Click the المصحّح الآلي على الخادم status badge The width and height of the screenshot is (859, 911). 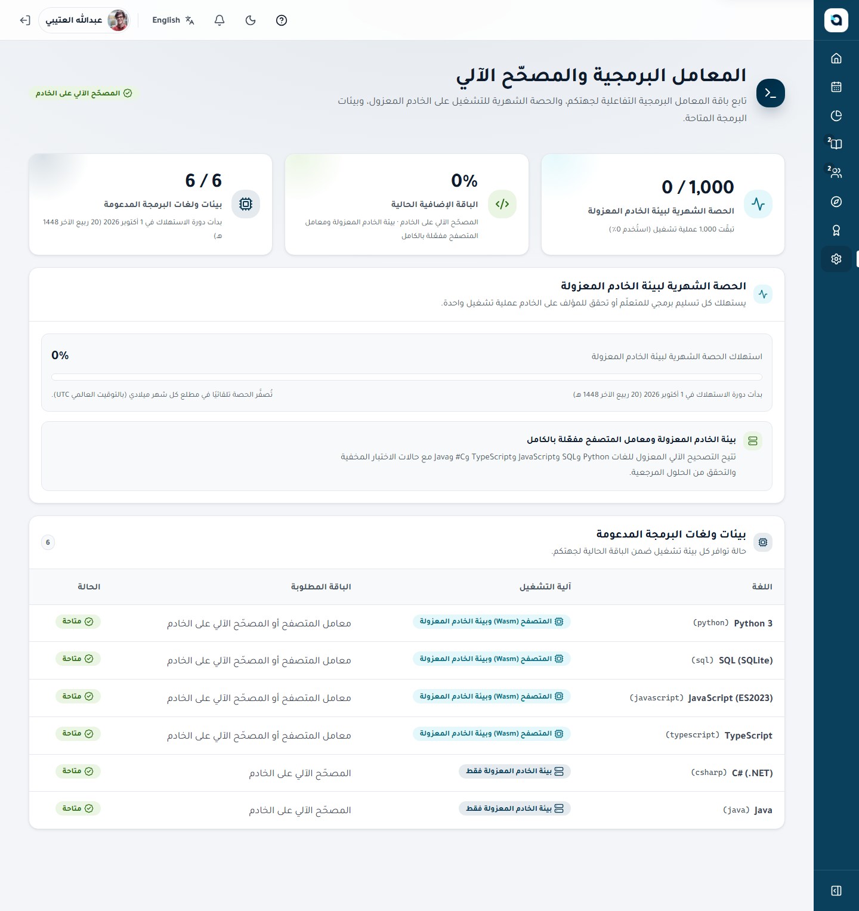click(x=84, y=93)
